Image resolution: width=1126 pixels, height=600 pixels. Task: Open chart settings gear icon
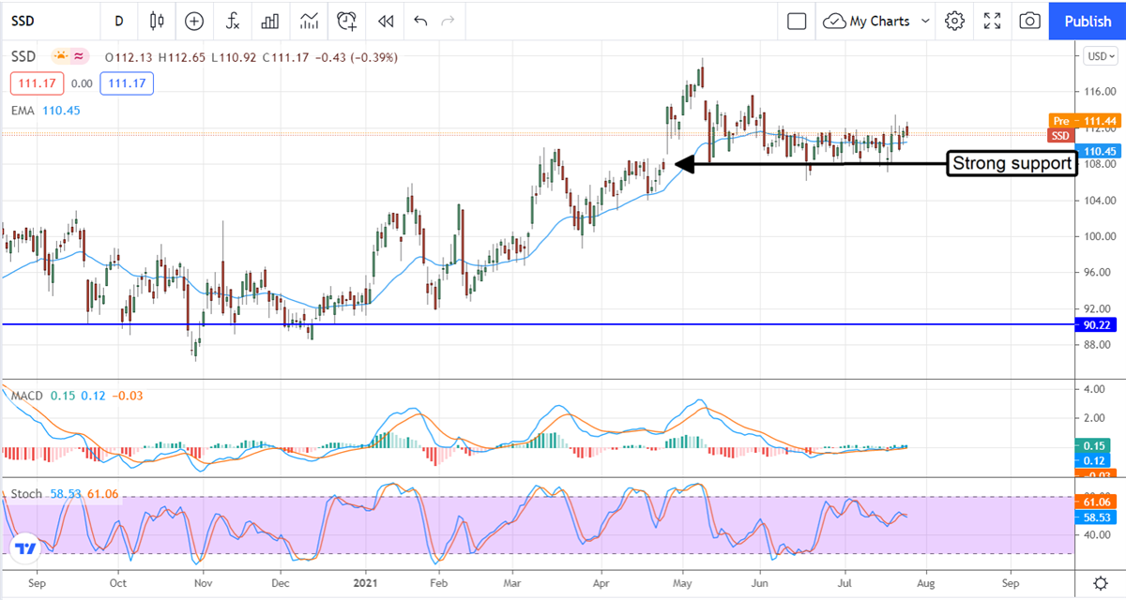click(955, 21)
